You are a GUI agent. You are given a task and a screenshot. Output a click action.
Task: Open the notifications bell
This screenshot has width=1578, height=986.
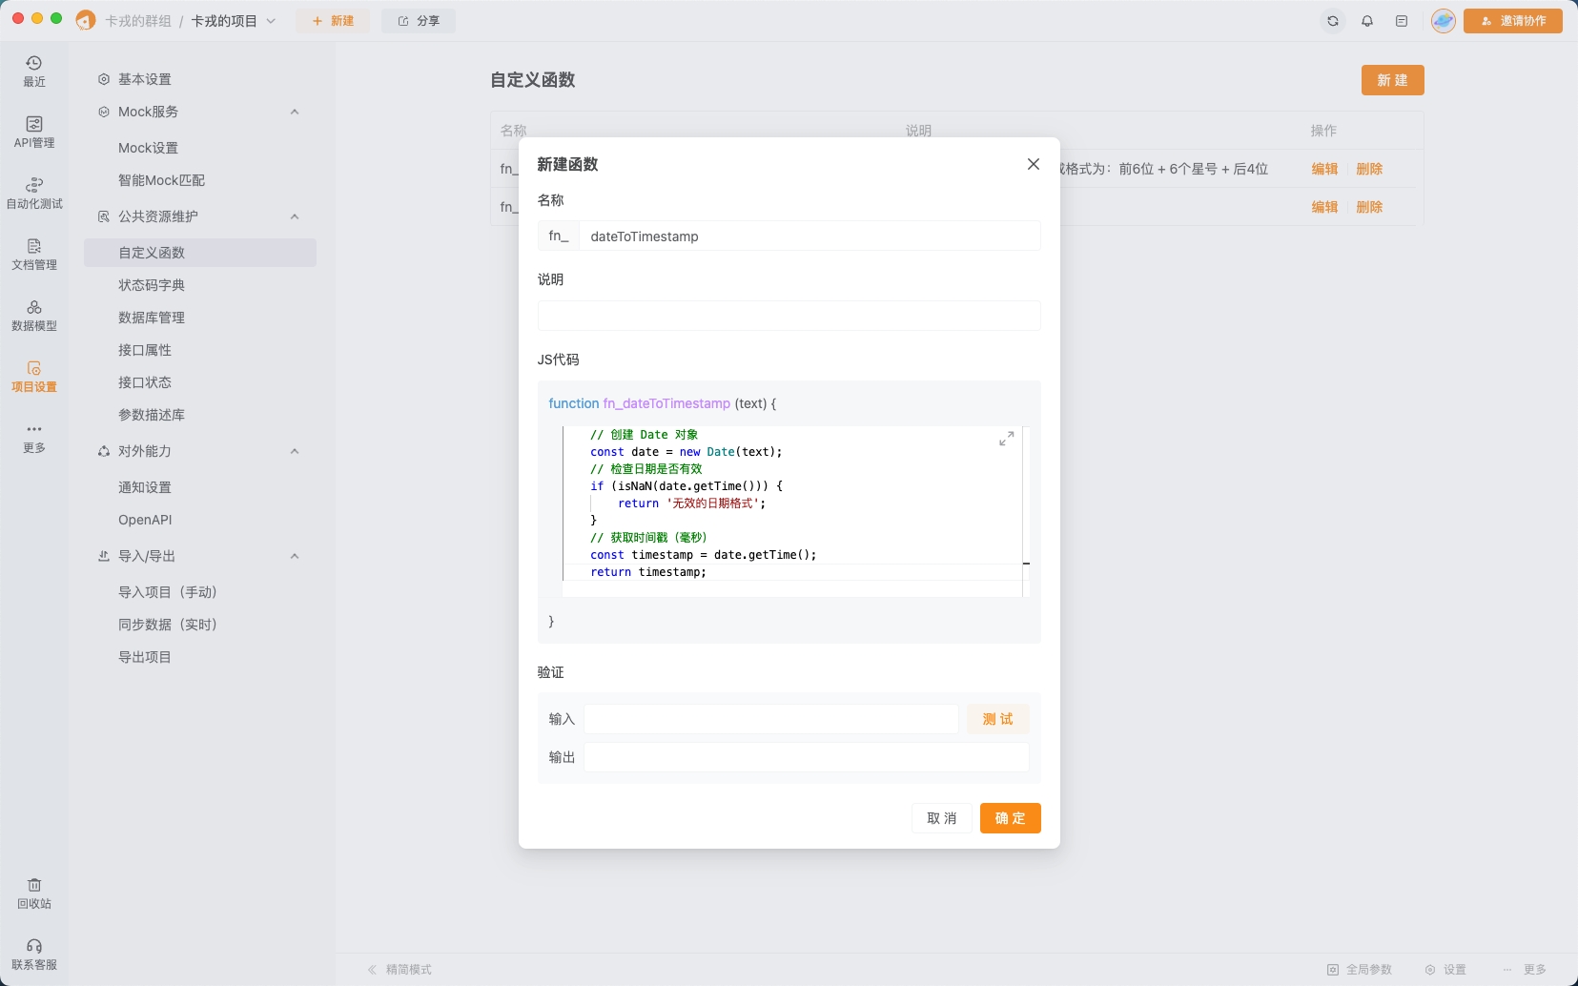tap(1367, 21)
